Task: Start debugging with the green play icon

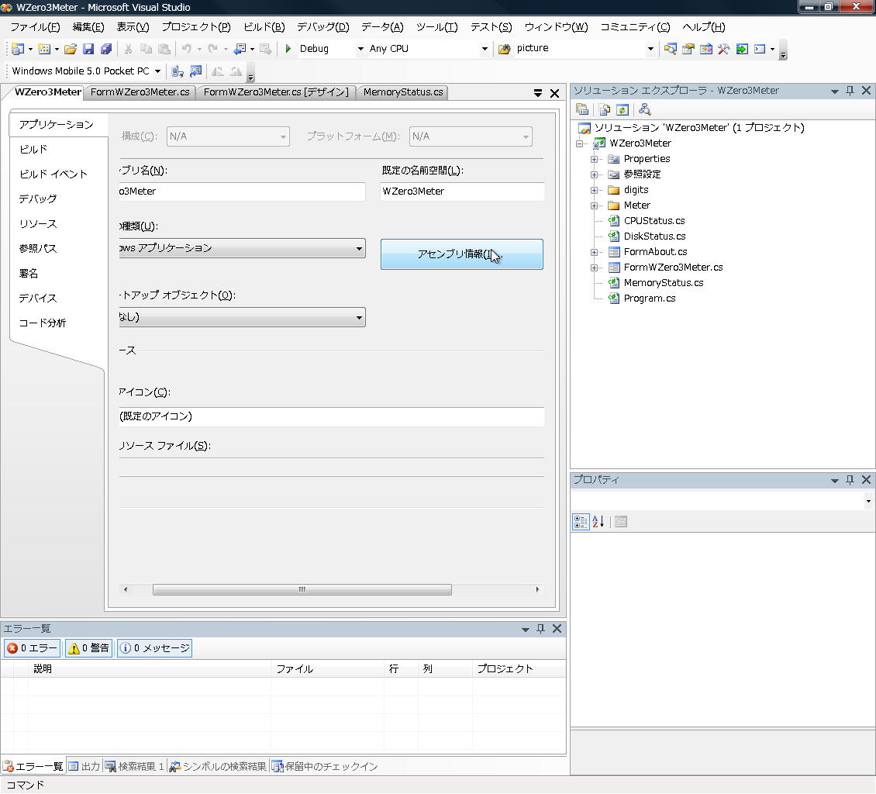Action: coord(288,49)
